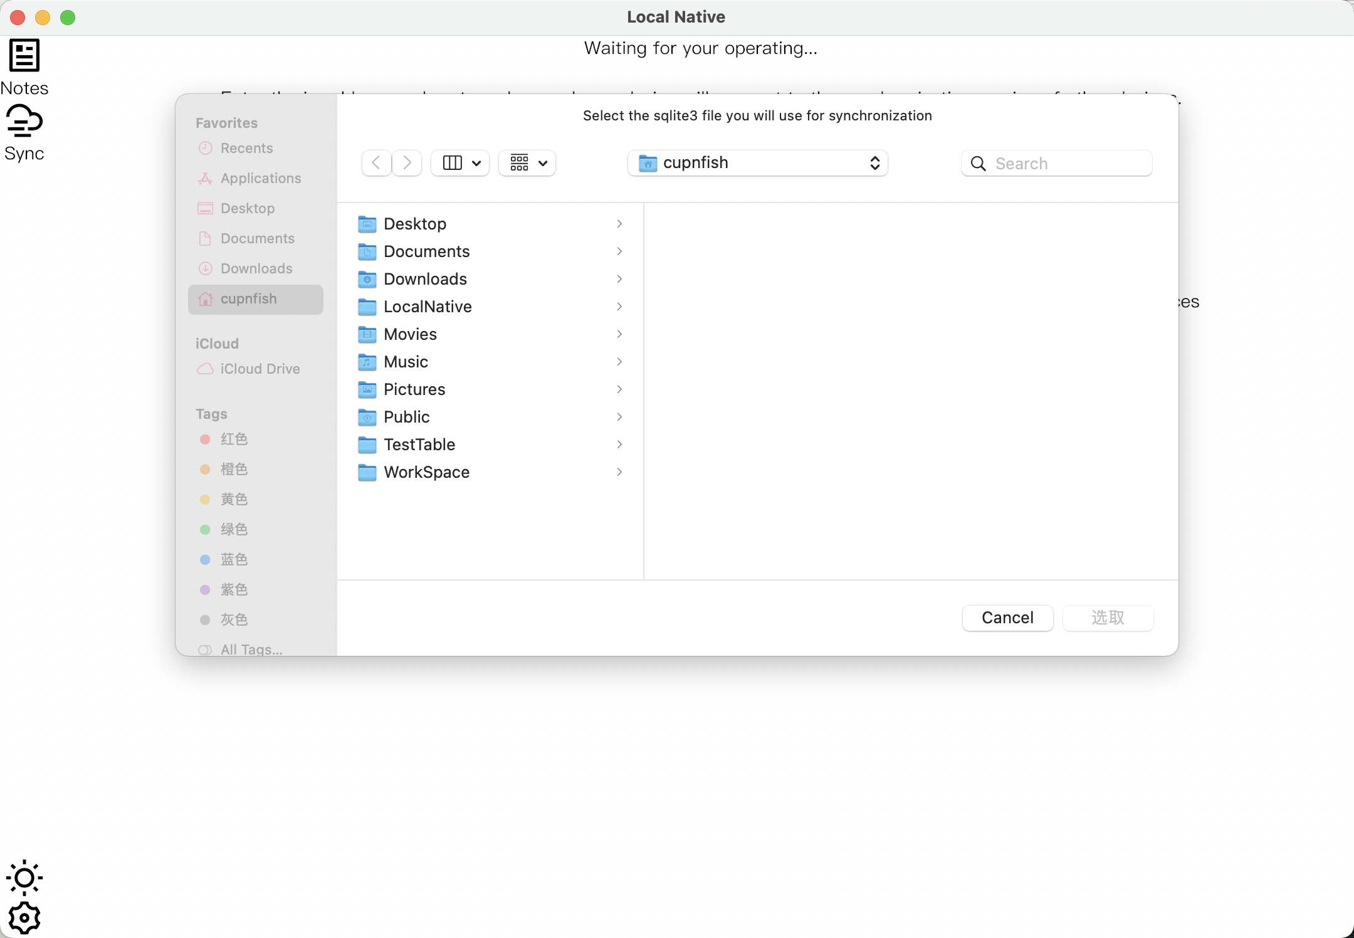Open the group-by grid dropdown

(527, 163)
